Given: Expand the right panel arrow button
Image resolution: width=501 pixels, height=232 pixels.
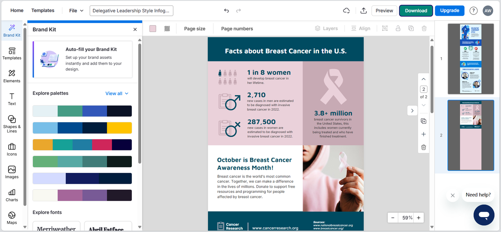Looking at the screenshot, I should 412,111.
